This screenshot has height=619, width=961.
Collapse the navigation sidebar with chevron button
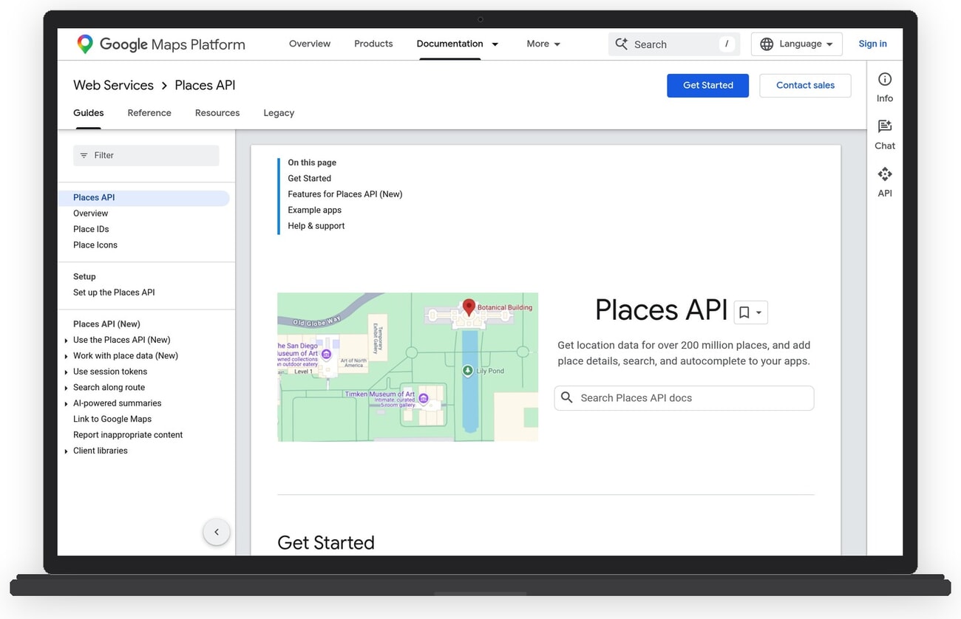[x=217, y=531]
